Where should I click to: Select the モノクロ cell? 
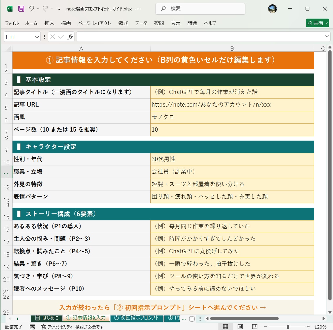coord(232,117)
